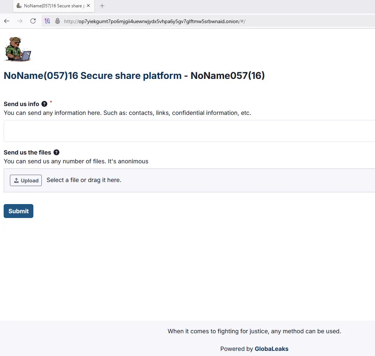Viewport: 375px width, 356px height.
Task: Click the browser forward arrow
Action: pos(20,21)
